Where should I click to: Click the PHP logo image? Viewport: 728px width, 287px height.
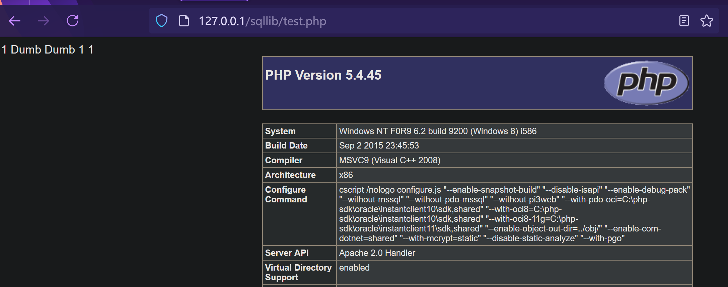(x=646, y=83)
